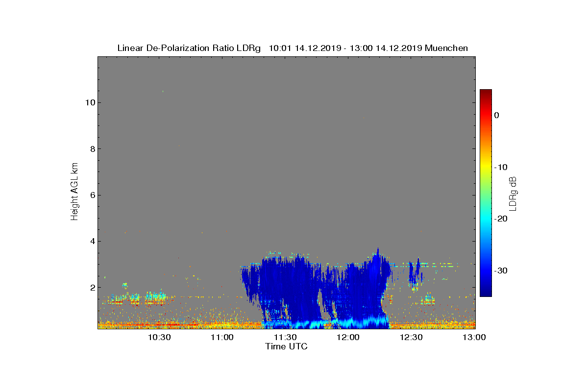This screenshot has height=392, width=588.
Task: Click the 'Time UTC' axis label
Action: [286, 346]
